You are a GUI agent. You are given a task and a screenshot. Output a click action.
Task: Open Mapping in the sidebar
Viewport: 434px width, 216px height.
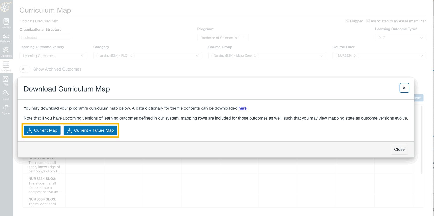(6, 67)
